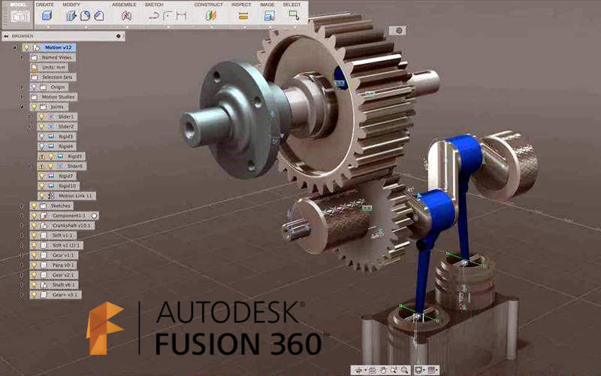This screenshot has height=376, width=601.
Task: Select the Rigid10 joint label
Action: pyautogui.click(x=68, y=186)
